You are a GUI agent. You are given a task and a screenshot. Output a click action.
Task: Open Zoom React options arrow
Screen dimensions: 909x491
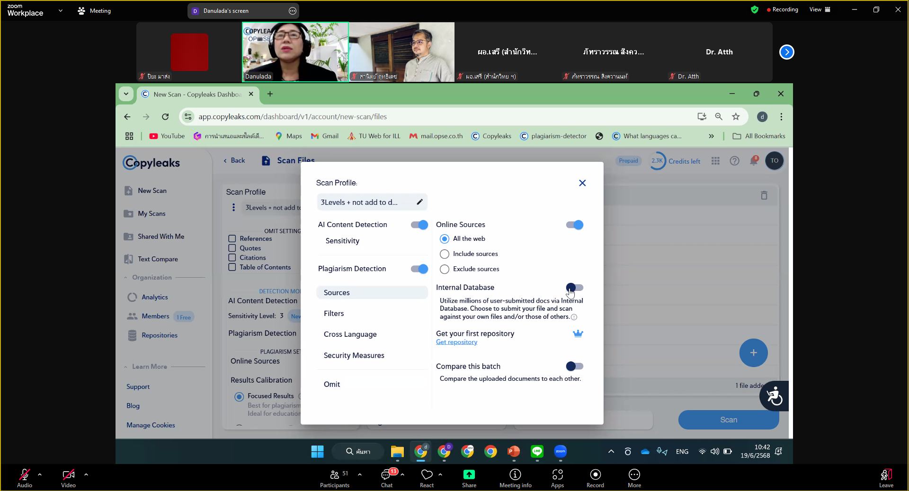[x=440, y=474]
